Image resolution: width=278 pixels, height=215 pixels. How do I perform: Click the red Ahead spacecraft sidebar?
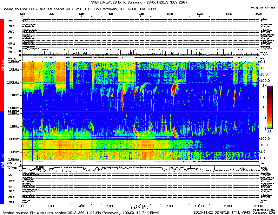pos(2,65)
